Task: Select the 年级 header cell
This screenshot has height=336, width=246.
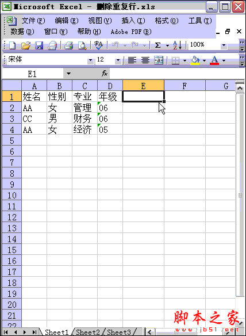Action: pyautogui.click(x=110, y=97)
